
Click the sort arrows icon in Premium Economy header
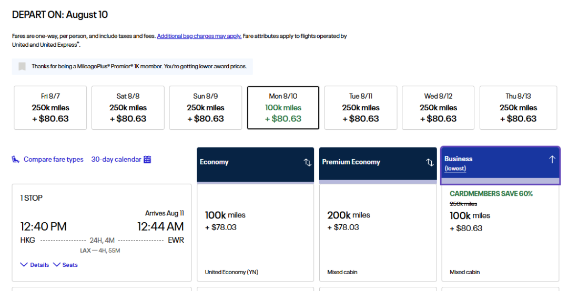coord(430,162)
